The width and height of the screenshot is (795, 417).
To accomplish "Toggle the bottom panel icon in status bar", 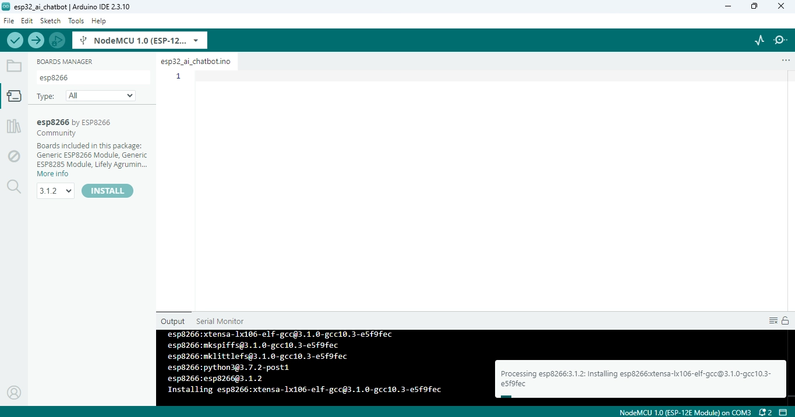I will point(783,412).
